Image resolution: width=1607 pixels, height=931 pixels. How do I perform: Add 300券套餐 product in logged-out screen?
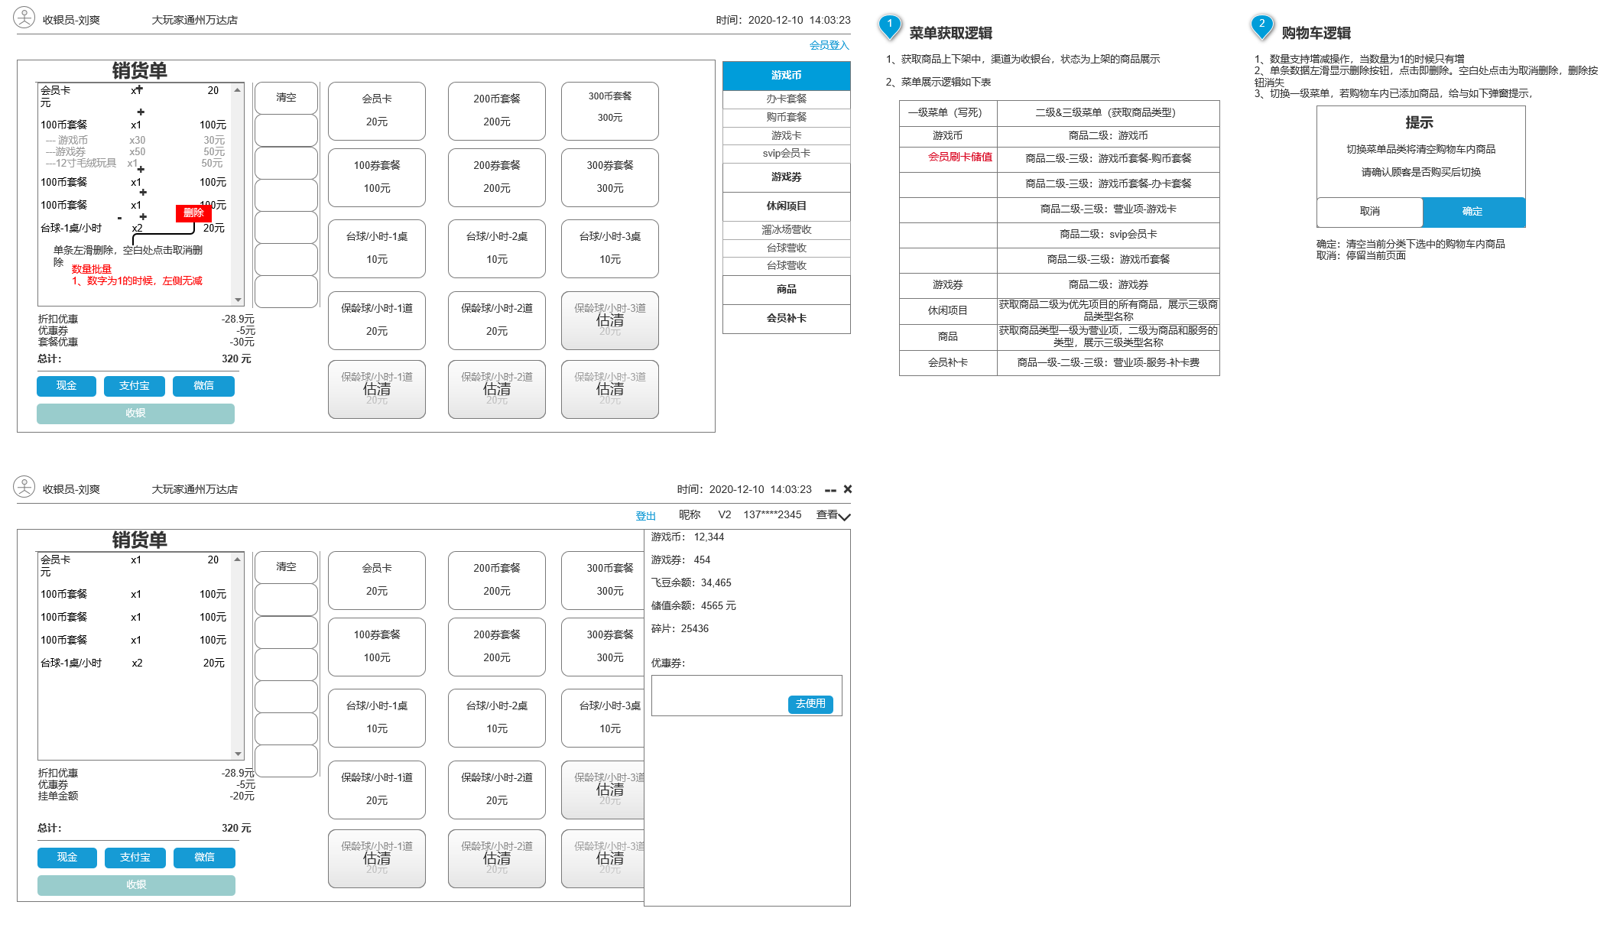pos(609,177)
